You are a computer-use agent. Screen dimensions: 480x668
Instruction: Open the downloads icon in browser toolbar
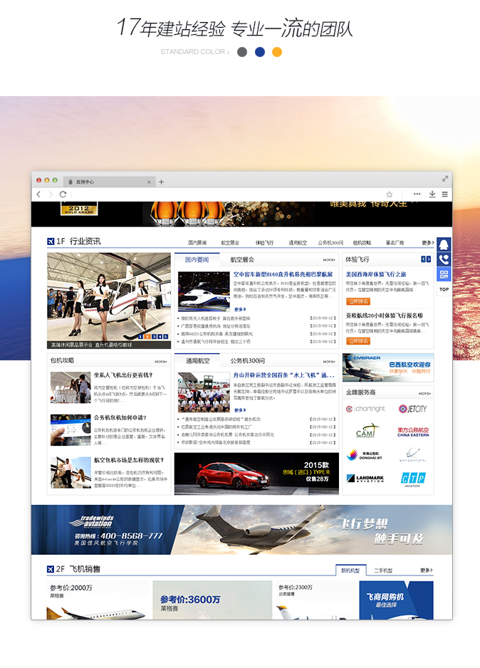pyautogui.click(x=432, y=194)
